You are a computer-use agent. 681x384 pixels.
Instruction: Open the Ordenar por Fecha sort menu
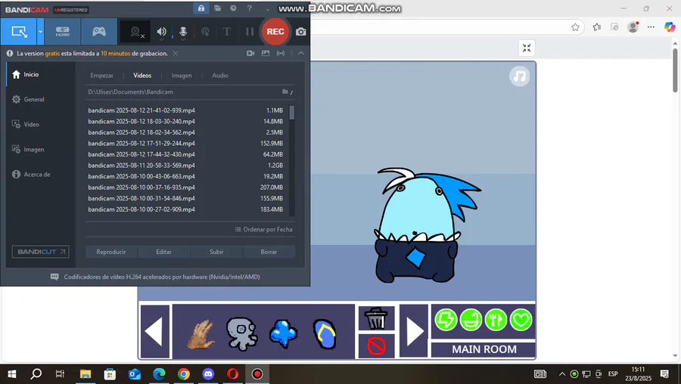click(263, 230)
